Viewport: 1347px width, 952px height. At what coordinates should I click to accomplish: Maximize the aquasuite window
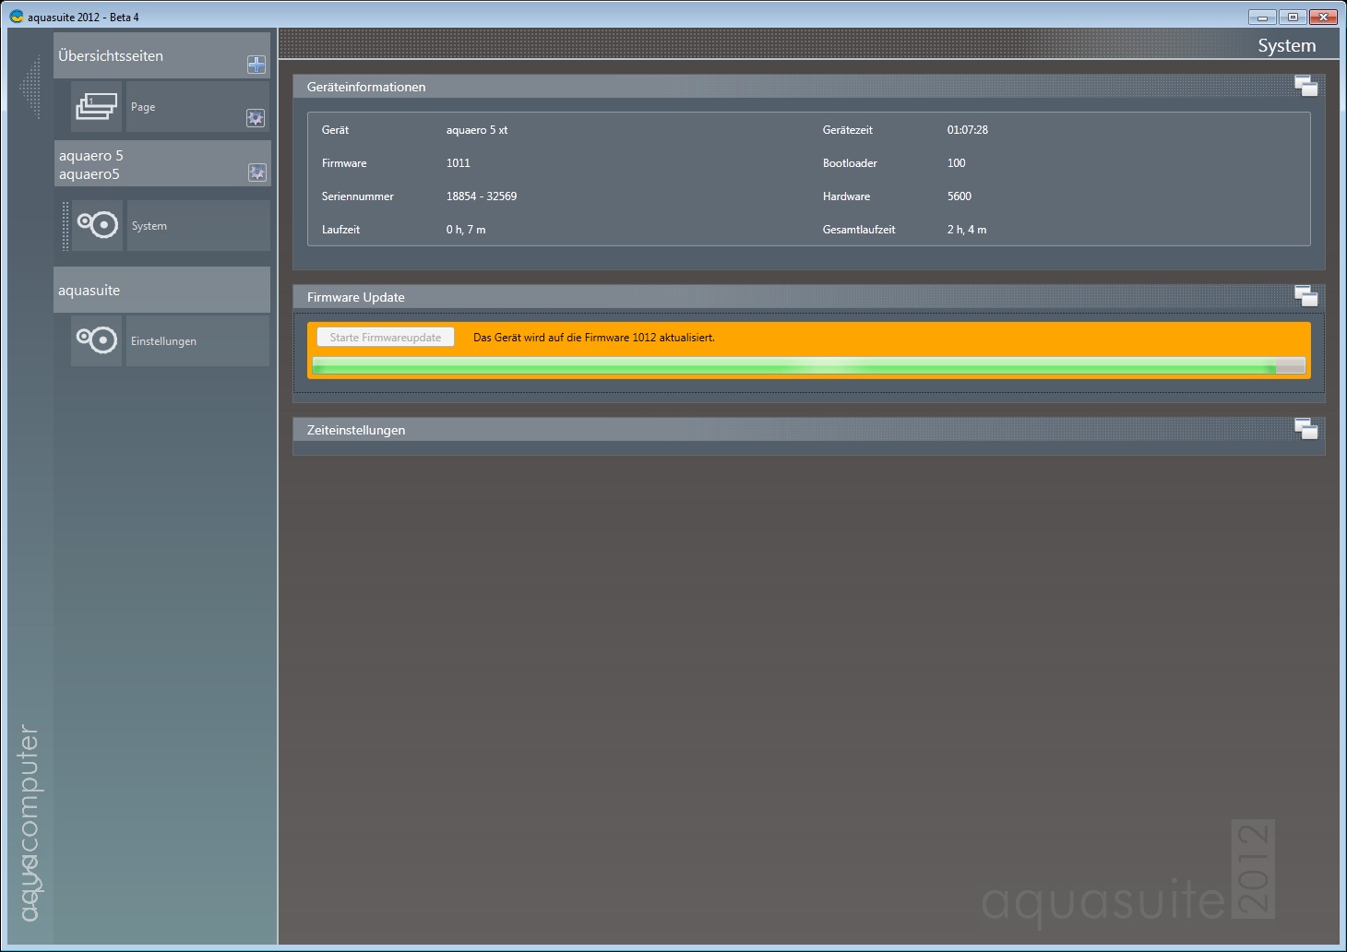[1293, 17]
